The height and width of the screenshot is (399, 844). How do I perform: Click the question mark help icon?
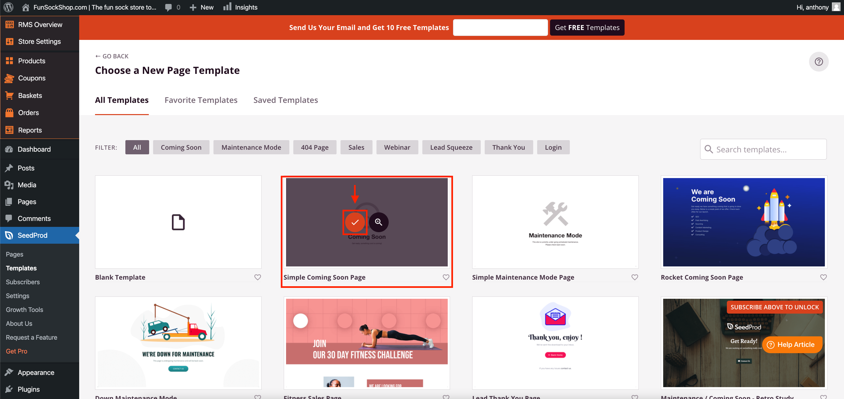[x=819, y=62]
